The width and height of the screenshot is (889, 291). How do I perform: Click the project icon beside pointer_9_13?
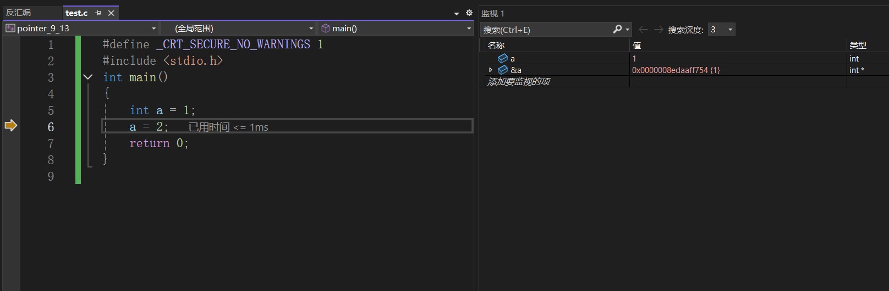coord(10,28)
